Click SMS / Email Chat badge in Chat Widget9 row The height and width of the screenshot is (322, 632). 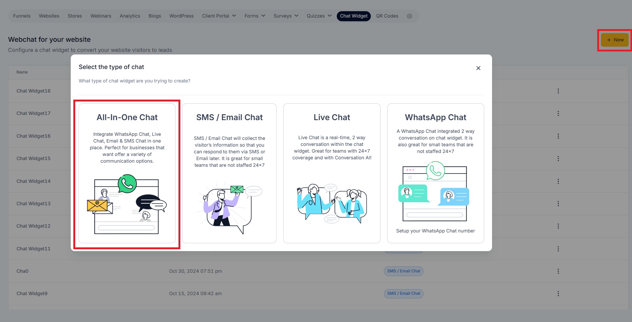point(403,294)
